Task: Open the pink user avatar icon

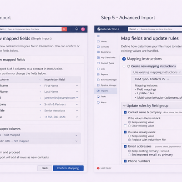Action: coord(83,29)
